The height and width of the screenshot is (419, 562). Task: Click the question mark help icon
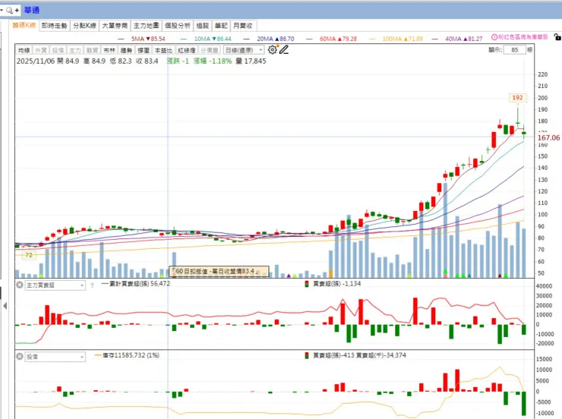pyautogui.click(x=92, y=285)
